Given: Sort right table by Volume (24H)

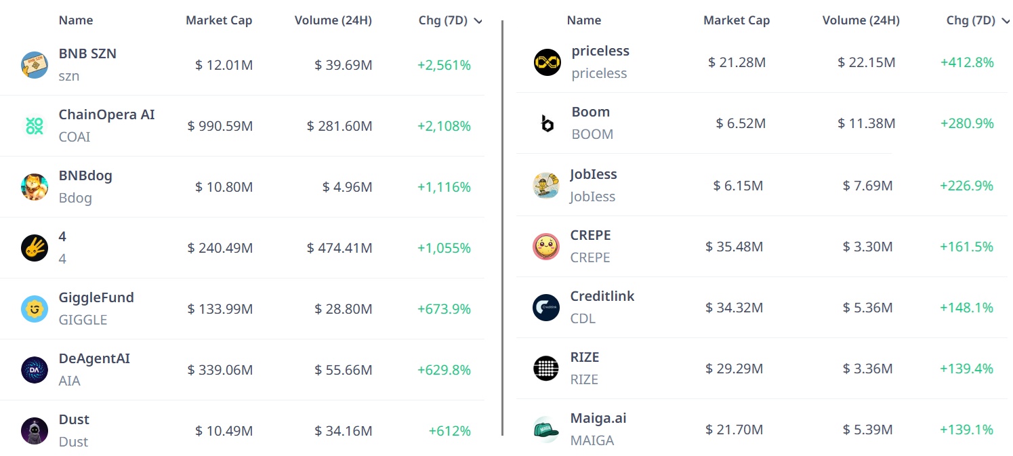Looking at the screenshot, I should (x=861, y=20).
